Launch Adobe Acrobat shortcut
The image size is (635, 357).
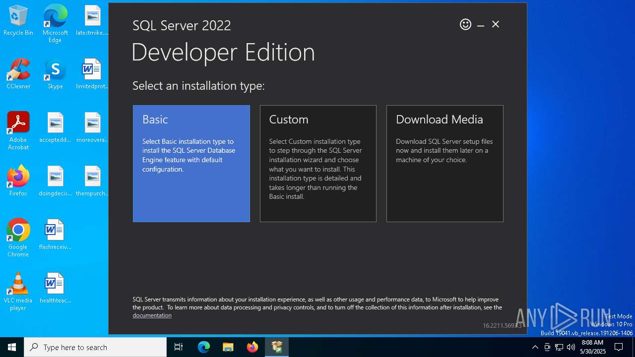(x=18, y=131)
